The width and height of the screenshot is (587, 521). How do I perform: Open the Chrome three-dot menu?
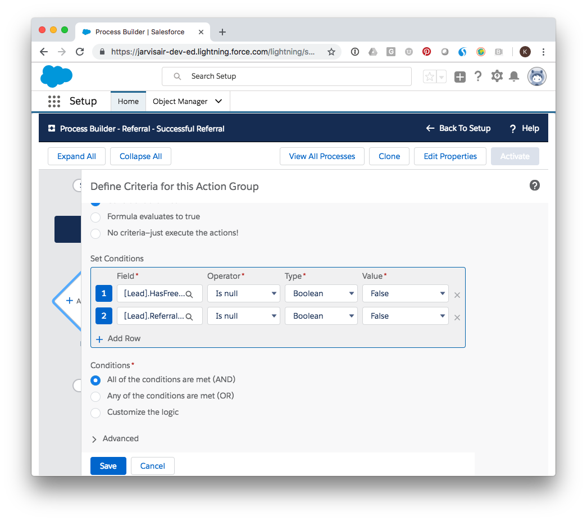[x=543, y=52]
